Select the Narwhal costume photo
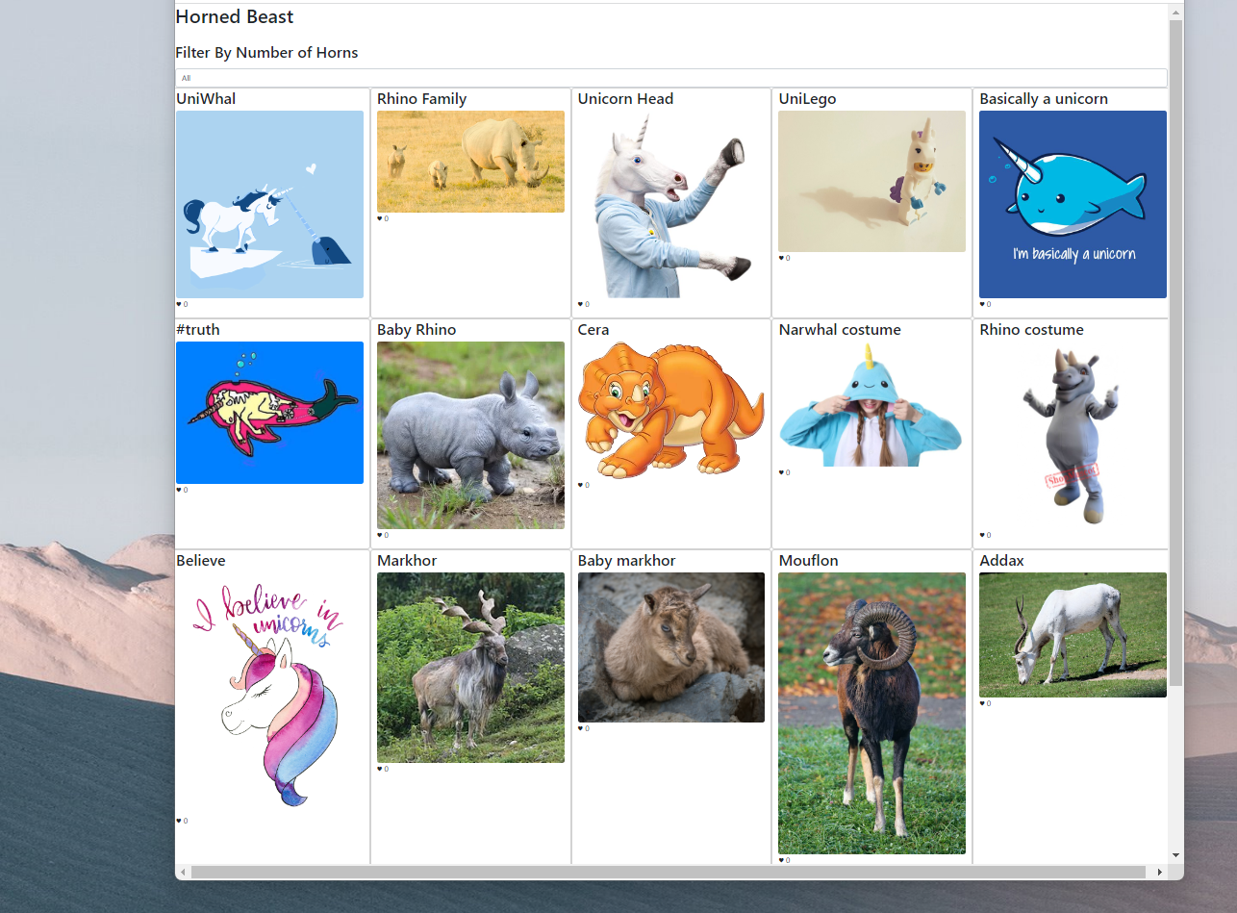The width and height of the screenshot is (1237, 913). tap(871, 404)
